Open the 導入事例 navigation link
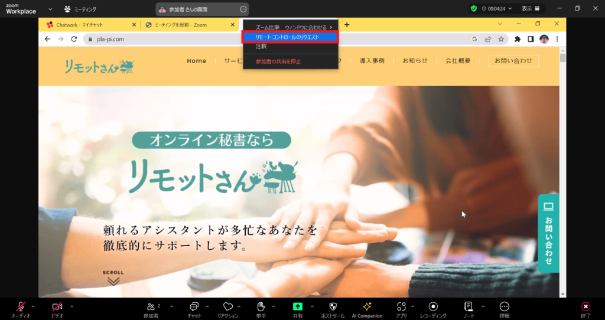 (372, 61)
